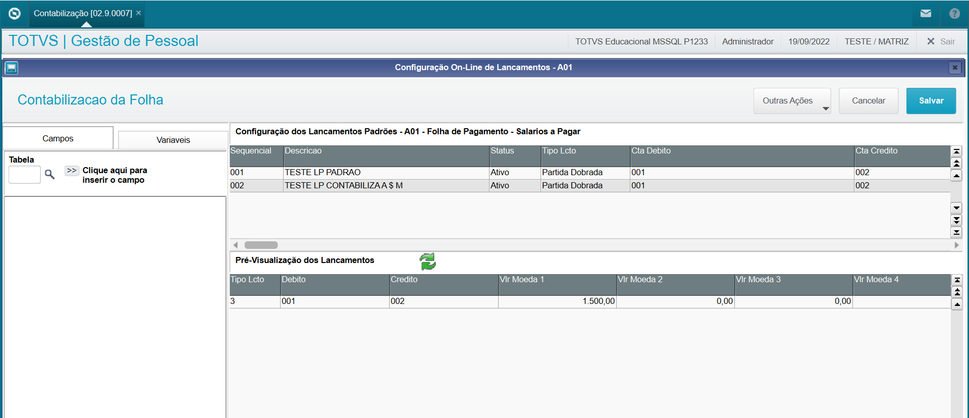Click the 19/09/2022 date label

click(809, 41)
